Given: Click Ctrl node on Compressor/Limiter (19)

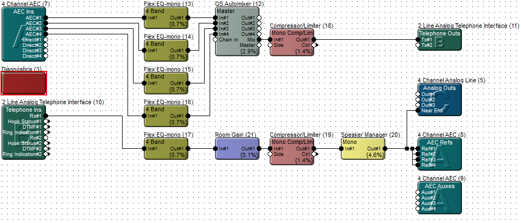Looking at the screenshot, I should click(315, 154).
